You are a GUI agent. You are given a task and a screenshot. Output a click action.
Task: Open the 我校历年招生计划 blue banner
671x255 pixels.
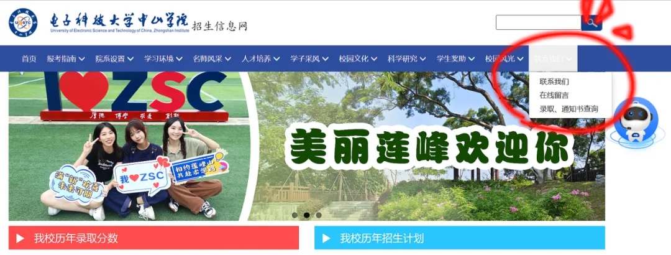[x=460, y=238]
